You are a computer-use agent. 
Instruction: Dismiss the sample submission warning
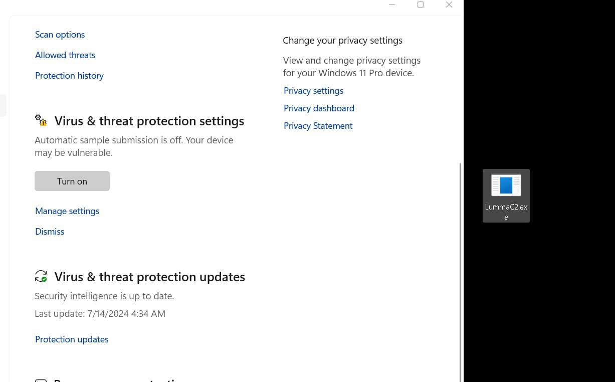tap(50, 232)
